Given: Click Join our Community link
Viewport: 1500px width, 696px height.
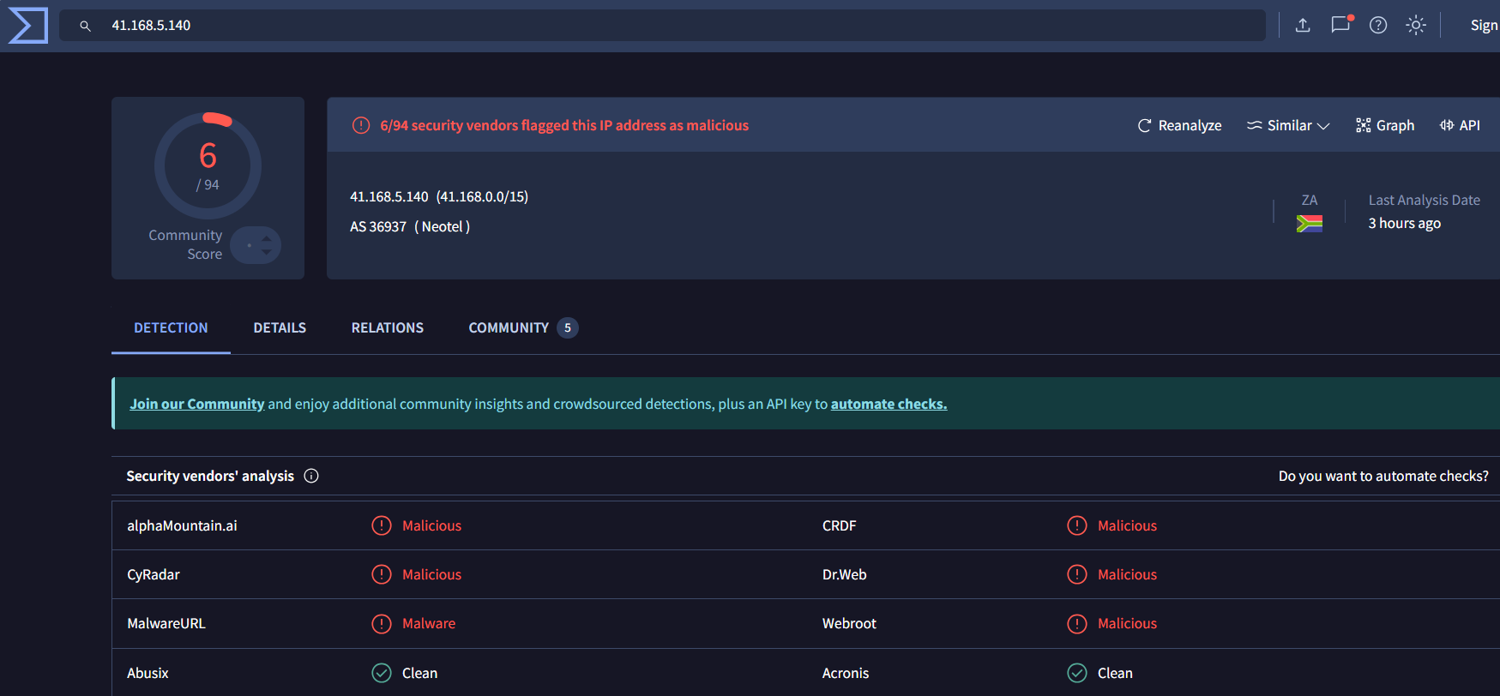Looking at the screenshot, I should point(197,404).
